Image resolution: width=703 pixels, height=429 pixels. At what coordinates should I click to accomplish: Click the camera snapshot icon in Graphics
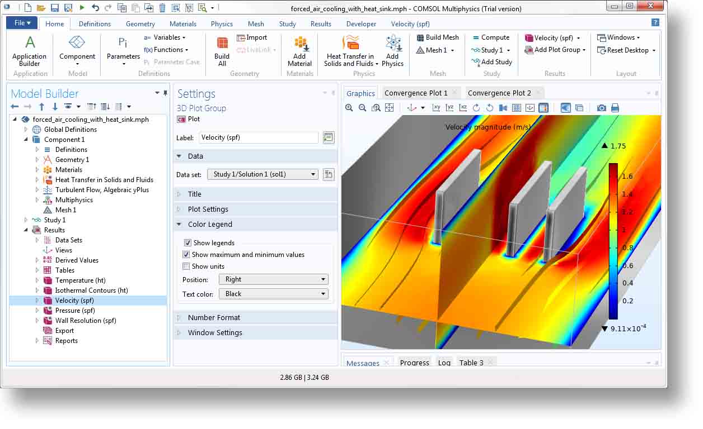click(x=601, y=108)
